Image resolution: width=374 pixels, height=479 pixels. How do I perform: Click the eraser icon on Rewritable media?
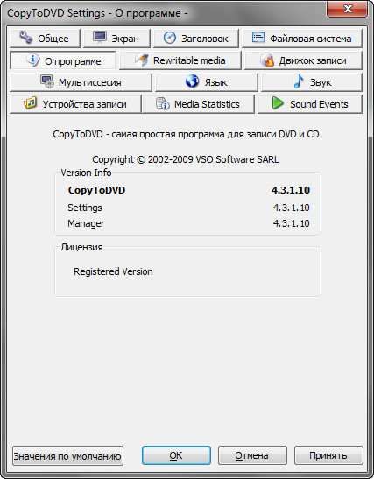pyautogui.click(x=142, y=60)
